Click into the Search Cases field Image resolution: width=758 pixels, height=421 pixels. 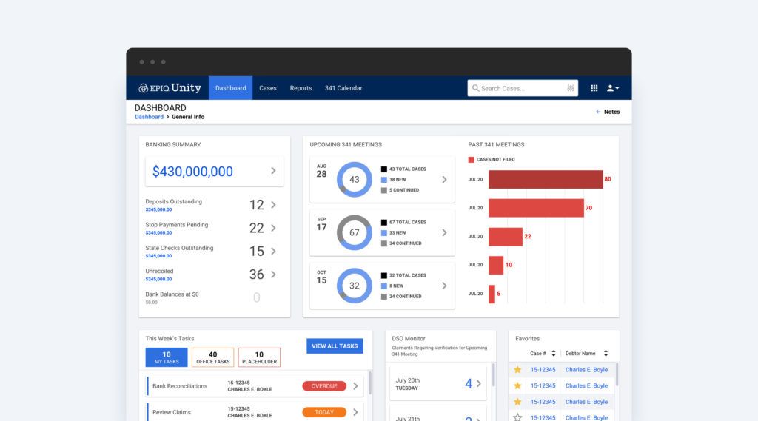[518, 88]
